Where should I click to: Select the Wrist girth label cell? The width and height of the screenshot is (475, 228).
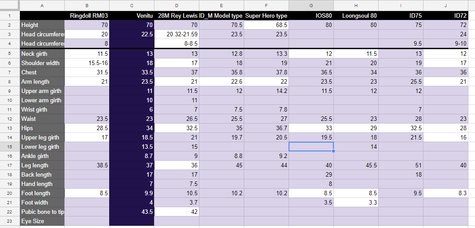coord(42,110)
